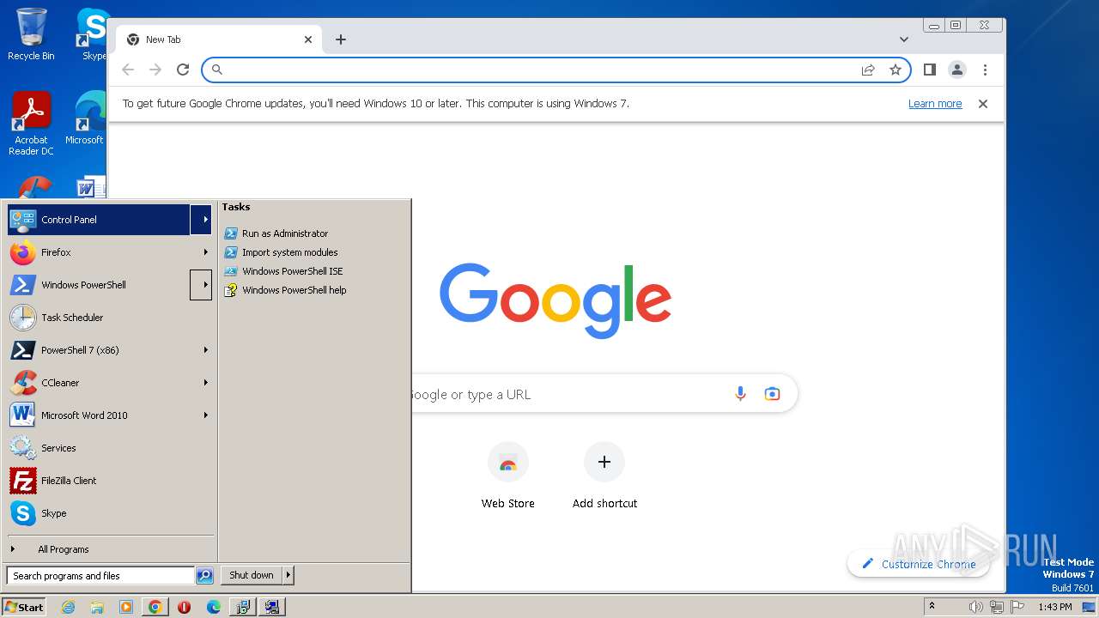Screen dimensions: 1099x618
Task: Open Internet Explorer from taskbar
Action: [x=68, y=607]
